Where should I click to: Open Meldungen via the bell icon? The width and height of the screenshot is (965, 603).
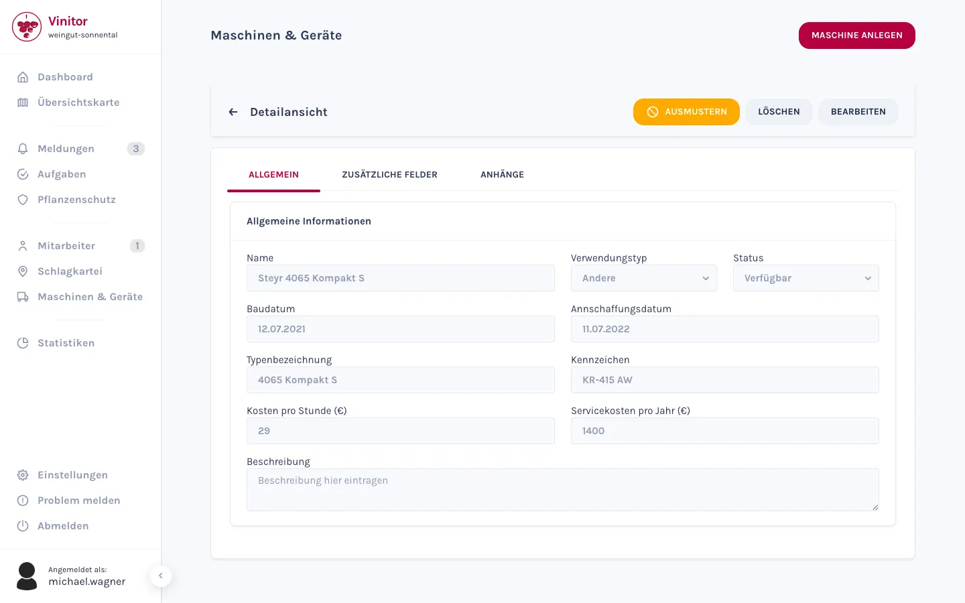point(23,149)
